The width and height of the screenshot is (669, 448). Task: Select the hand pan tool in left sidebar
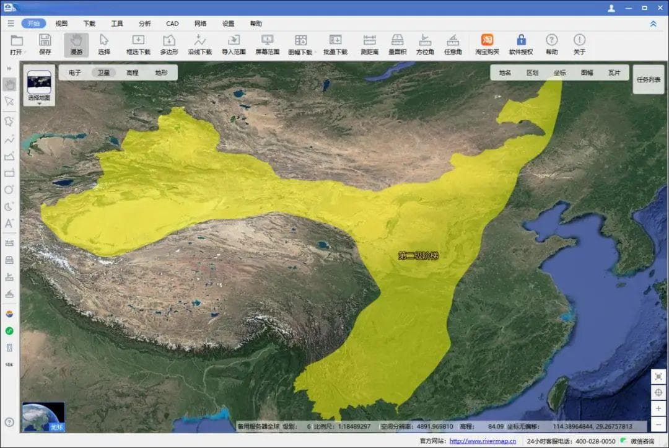[x=9, y=84]
